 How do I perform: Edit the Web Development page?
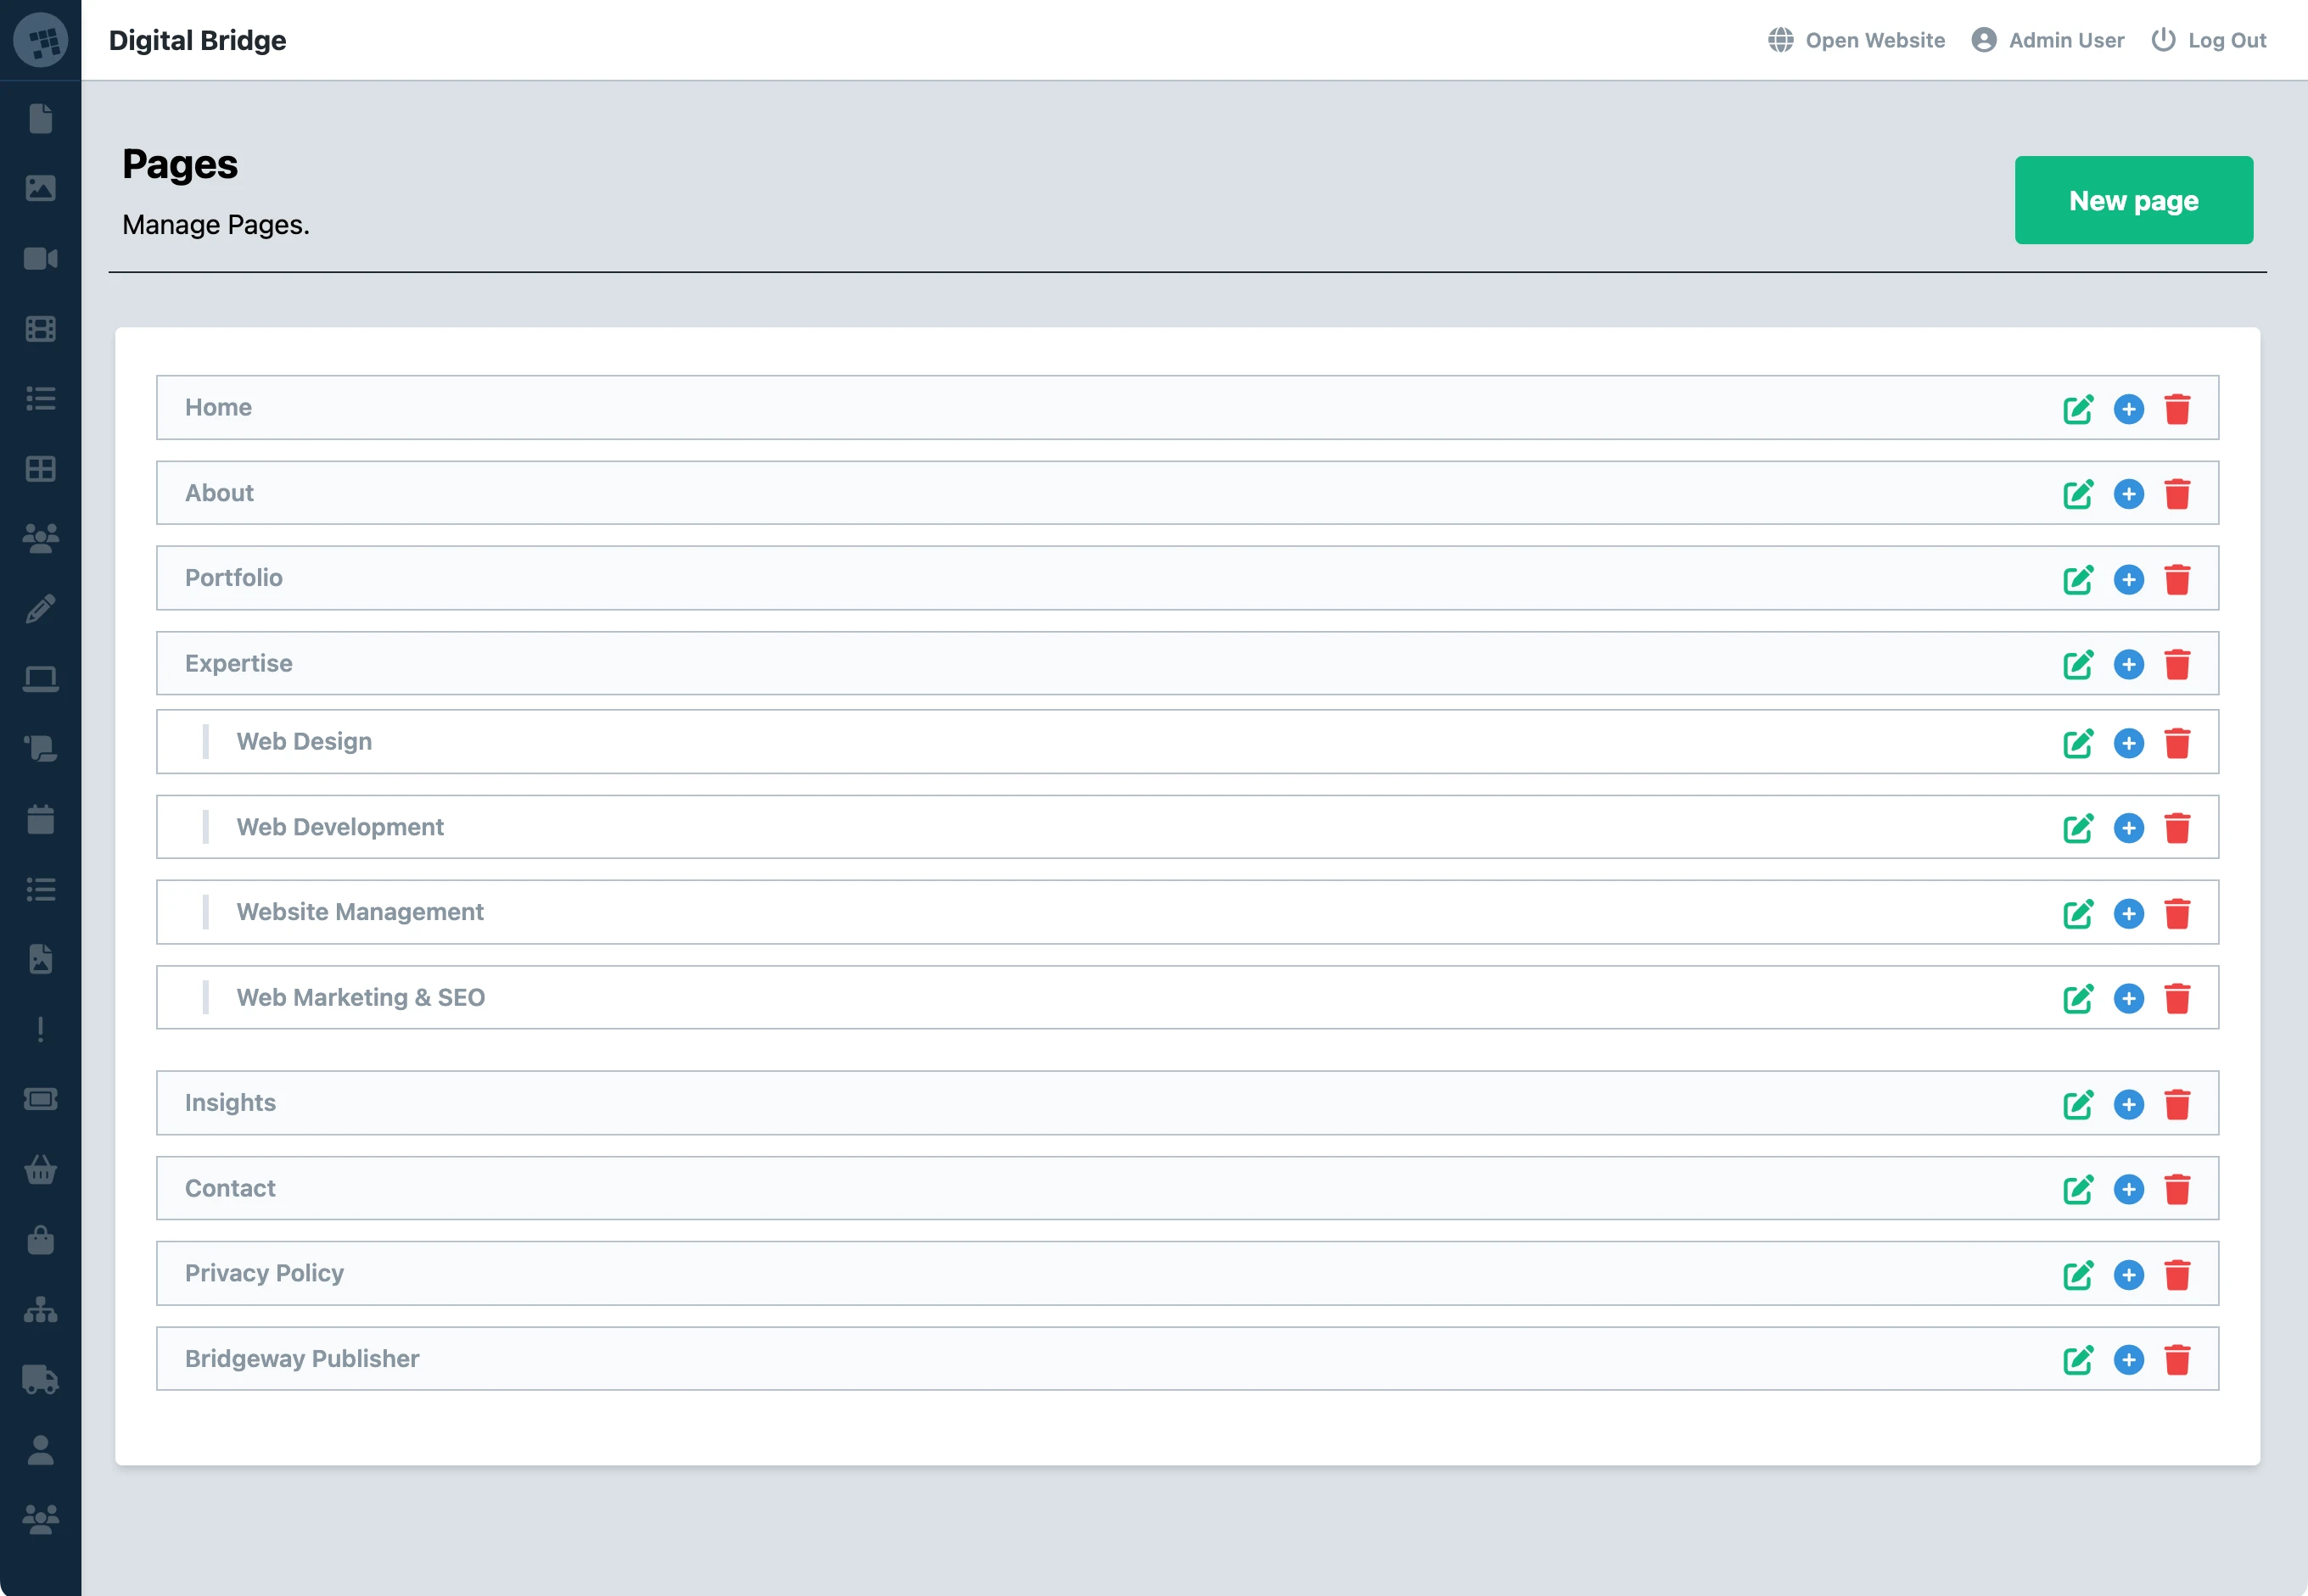tap(2078, 828)
